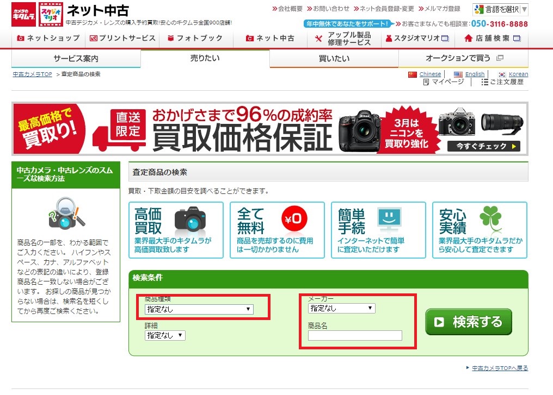
Task: Open プリントサービス in the top navigation
Action: pos(122,38)
